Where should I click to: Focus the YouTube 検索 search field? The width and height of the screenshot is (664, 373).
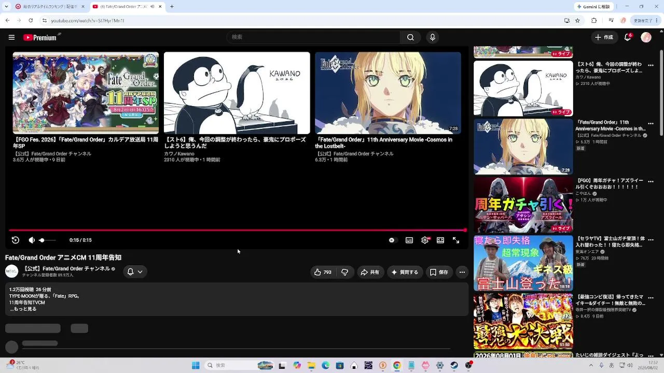click(313, 37)
